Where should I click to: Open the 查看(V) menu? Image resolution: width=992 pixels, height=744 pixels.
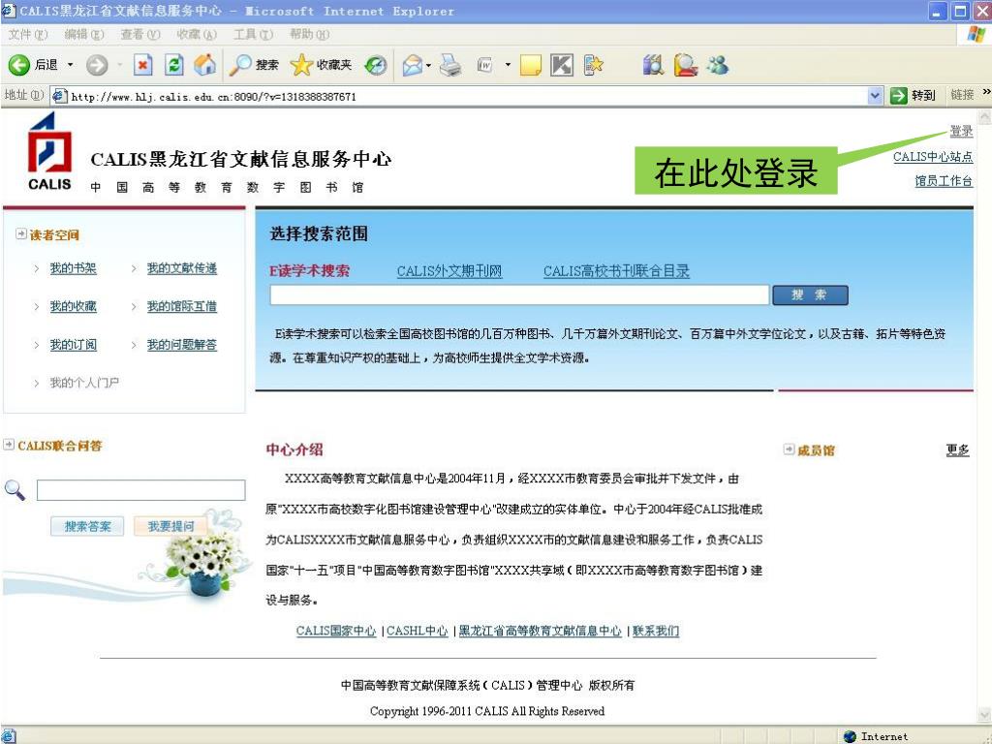click(x=140, y=34)
